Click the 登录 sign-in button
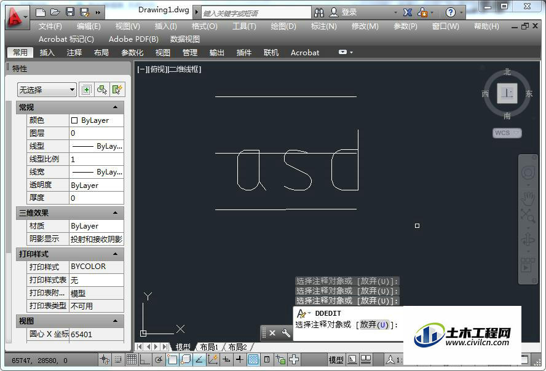This screenshot has width=546, height=371. (x=349, y=12)
